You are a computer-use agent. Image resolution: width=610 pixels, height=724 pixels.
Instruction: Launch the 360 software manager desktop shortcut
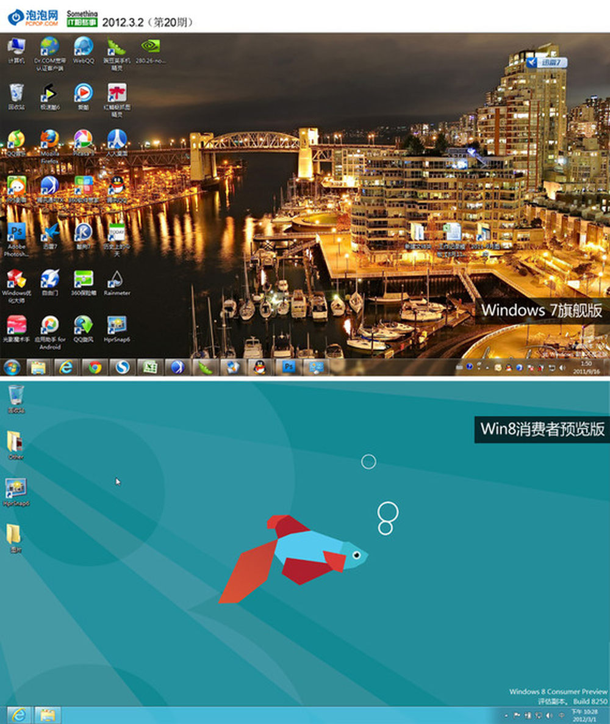[x=84, y=189]
